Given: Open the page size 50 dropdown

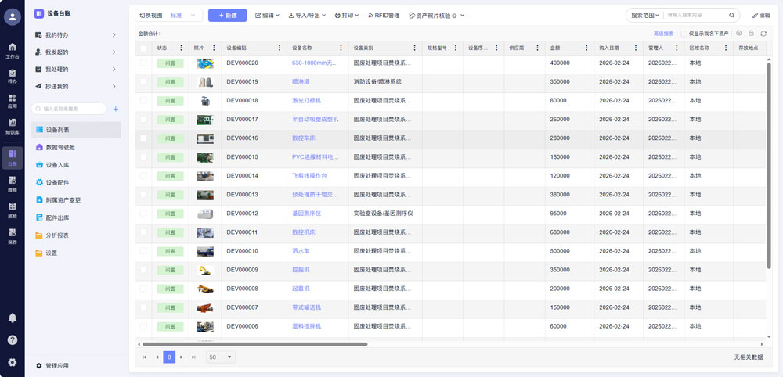Looking at the screenshot, I should click(x=220, y=357).
